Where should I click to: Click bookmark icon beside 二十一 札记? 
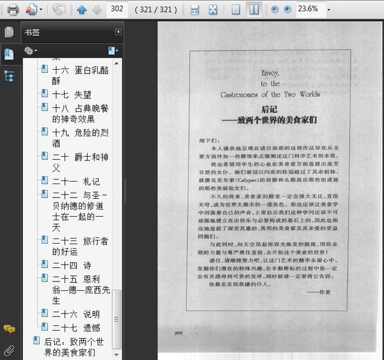(x=45, y=180)
